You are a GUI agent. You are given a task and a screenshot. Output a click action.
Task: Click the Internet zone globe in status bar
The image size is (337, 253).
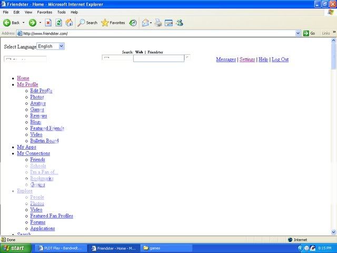[290, 240]
